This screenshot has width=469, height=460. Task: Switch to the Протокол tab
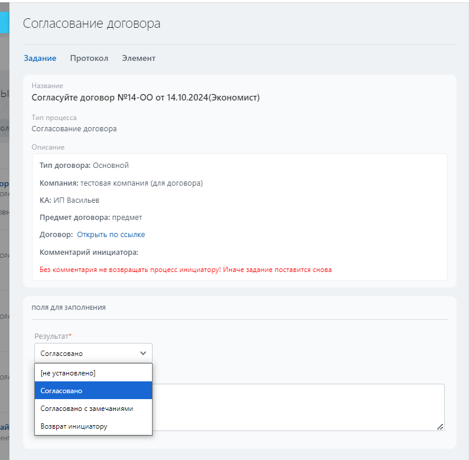(89, 58)
